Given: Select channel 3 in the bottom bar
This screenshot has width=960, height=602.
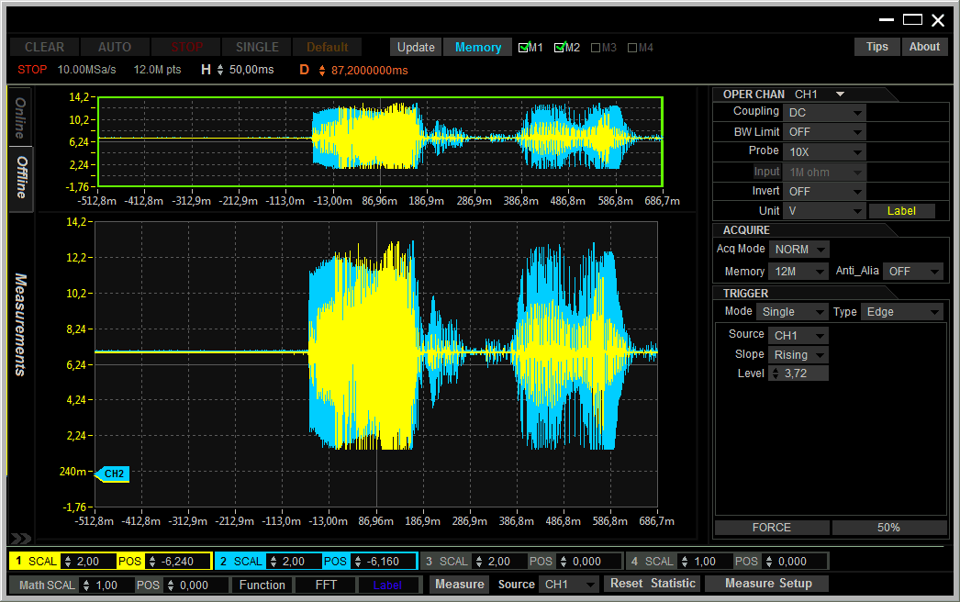Looking at the screenshot, I should (x=429, y=561).
